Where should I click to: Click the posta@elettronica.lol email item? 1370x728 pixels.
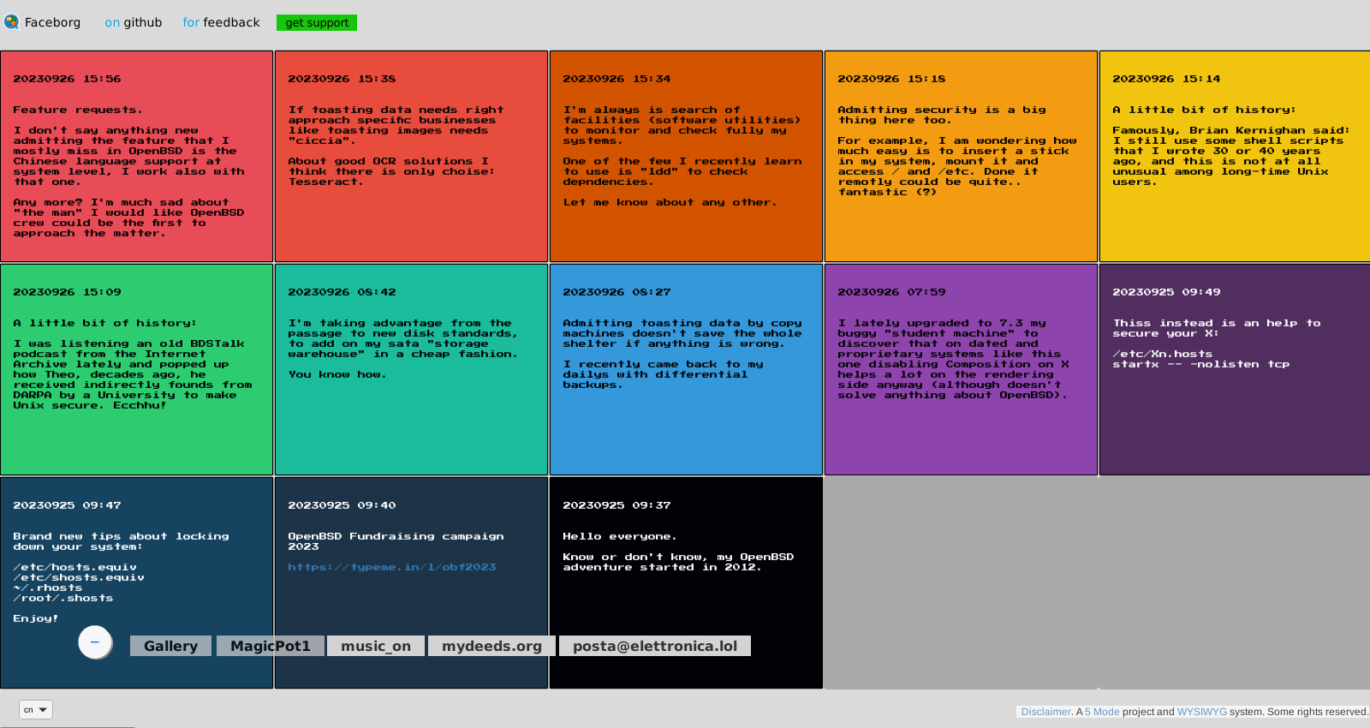point(655,646)
